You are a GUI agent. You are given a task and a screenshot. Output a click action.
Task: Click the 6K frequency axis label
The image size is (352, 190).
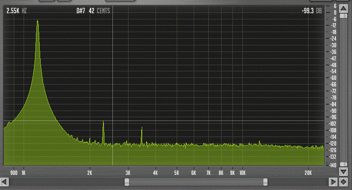coord(194,173)
